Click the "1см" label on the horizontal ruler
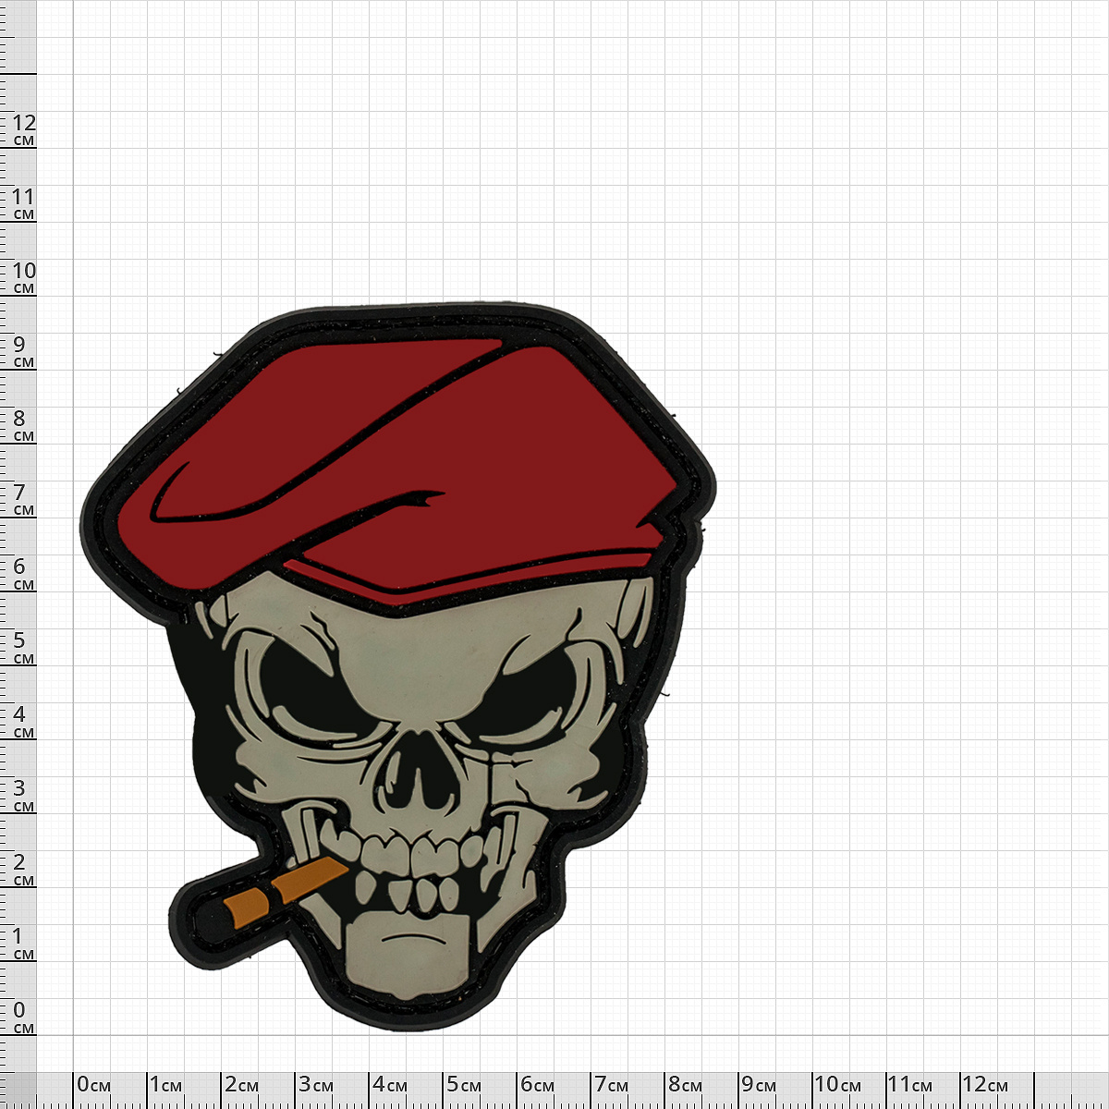The image size is (1109, 1109). click(x=166, y=1085)
